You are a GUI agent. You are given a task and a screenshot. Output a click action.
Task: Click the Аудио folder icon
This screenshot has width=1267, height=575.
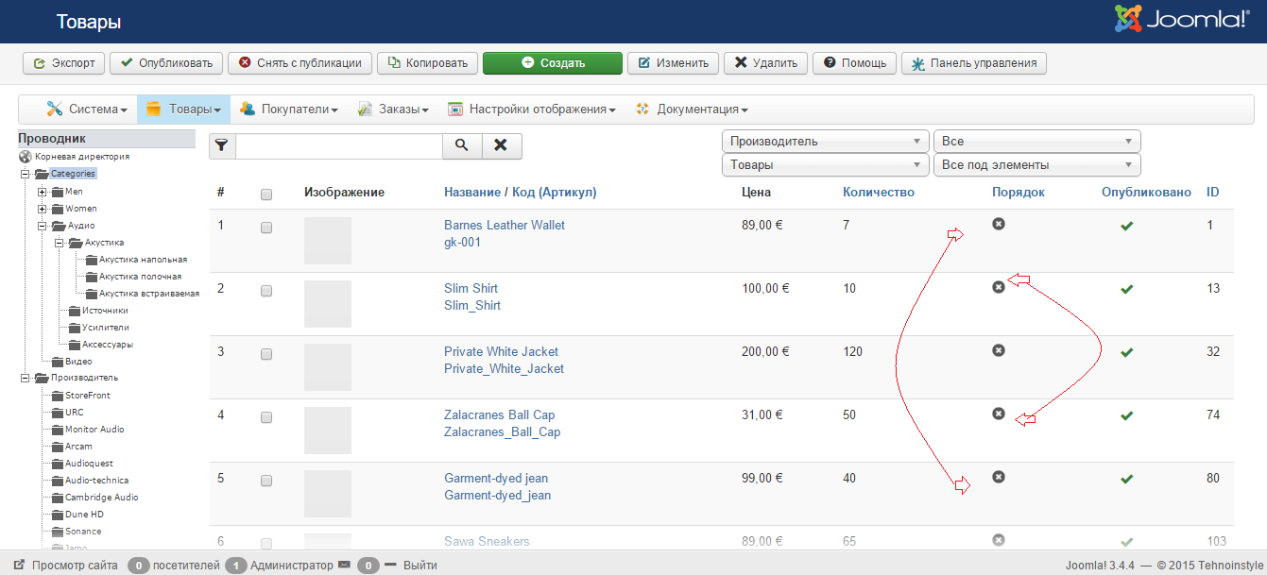(58, 226)
